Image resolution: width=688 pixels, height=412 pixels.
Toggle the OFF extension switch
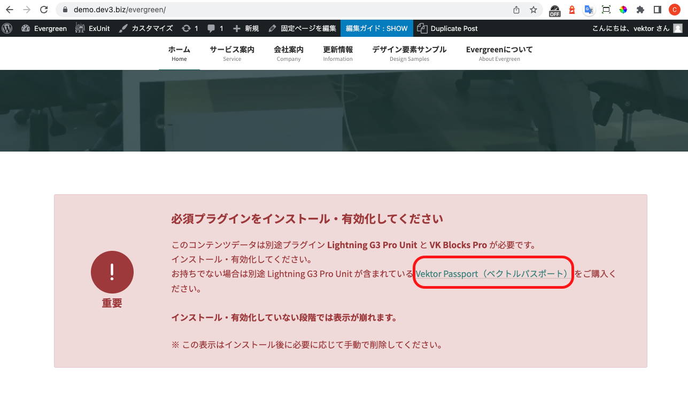554,10
